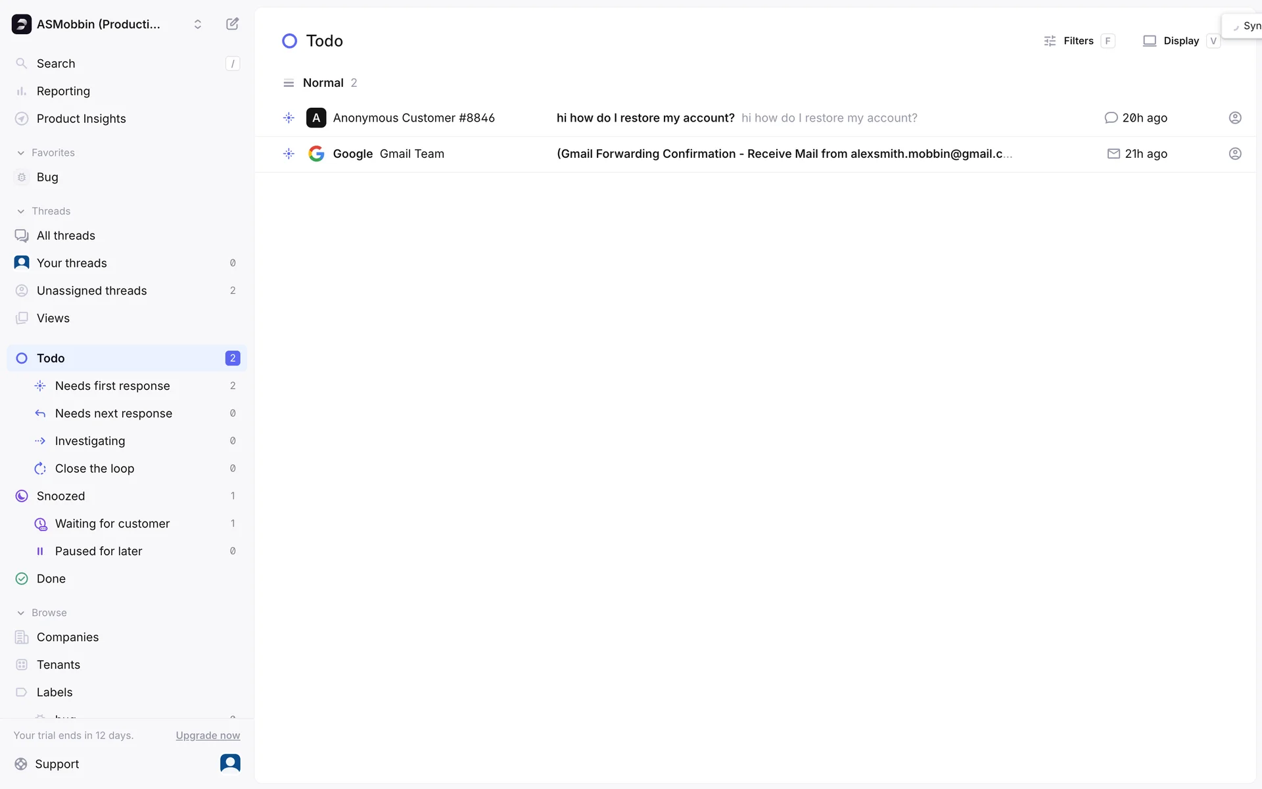Collapse the Favorites section
This screenshot has height=789, width=1262.
[21, 153]
